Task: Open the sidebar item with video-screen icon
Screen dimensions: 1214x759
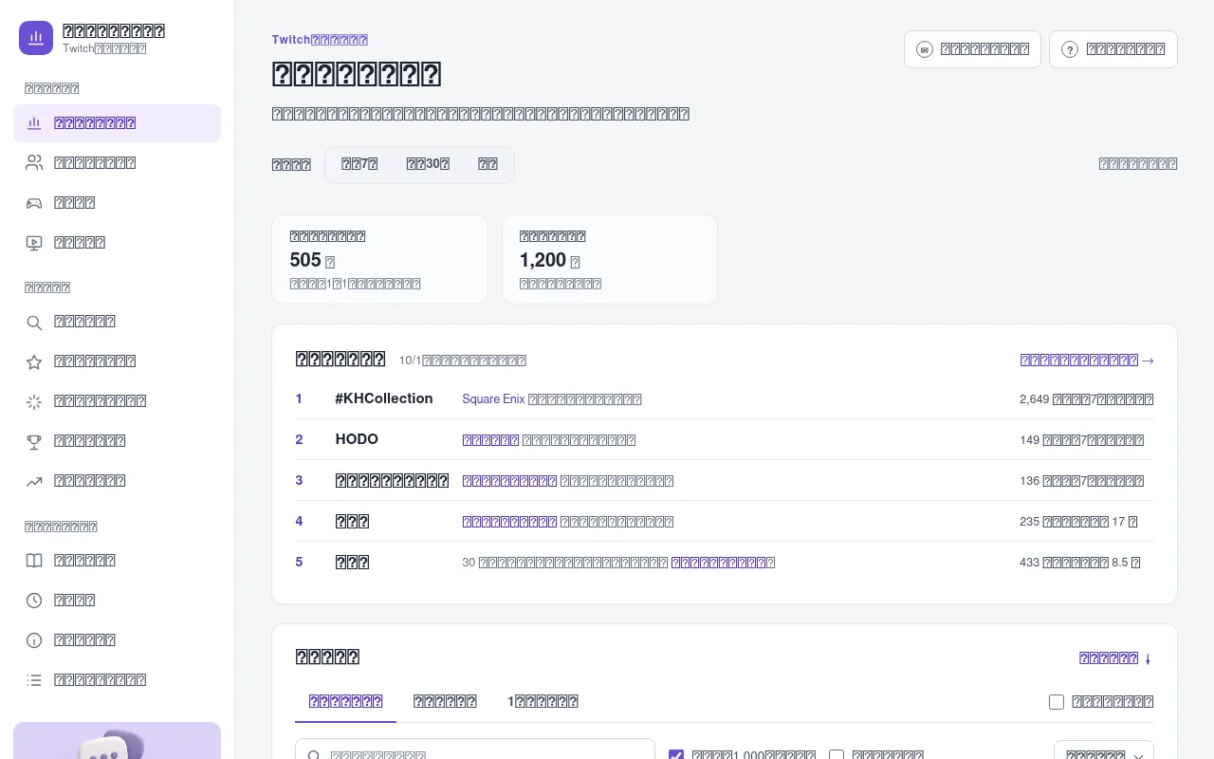Action: pyautogui.click(x=117, y=243)
